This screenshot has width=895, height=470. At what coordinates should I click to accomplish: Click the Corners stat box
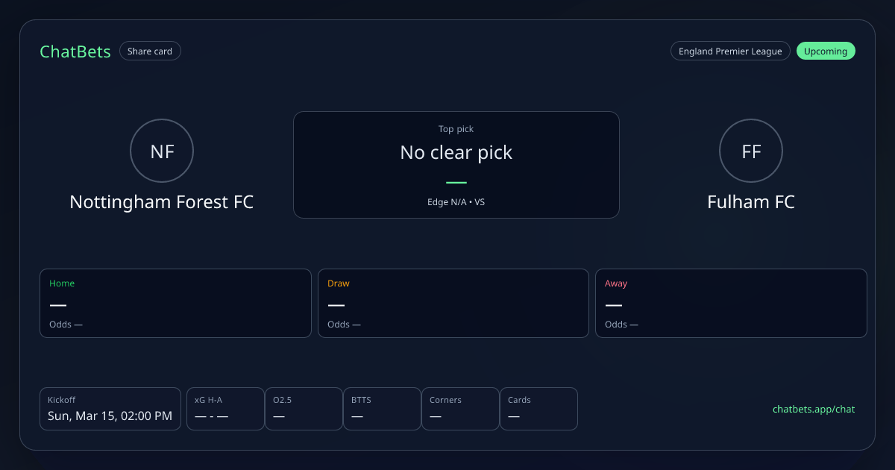[x=460, y=409]
